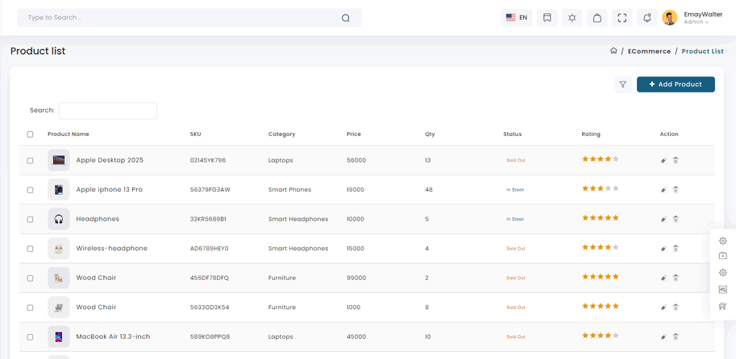The height and width of the screenshot is (359, 736).
Task: Edit the Apple Desktop 2025 product
Action: 663,160
